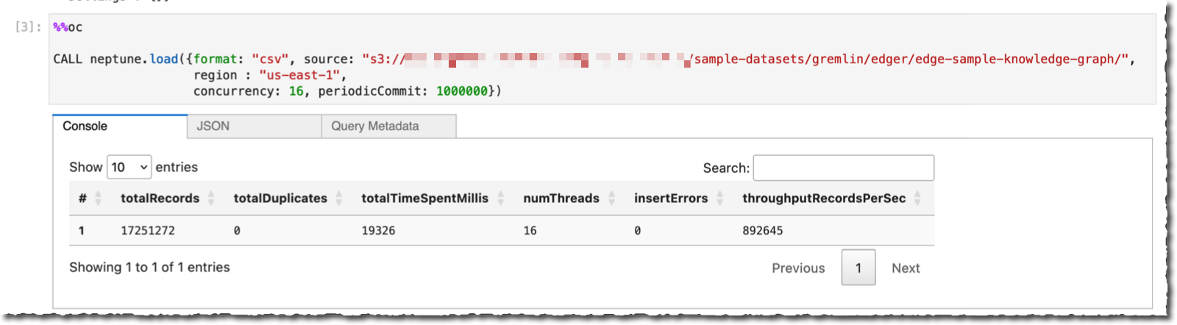This screenshot has width=1177, height=325.
Task: Sort by totalTimeSpentMillis column arrows
Action: [501, 198]
